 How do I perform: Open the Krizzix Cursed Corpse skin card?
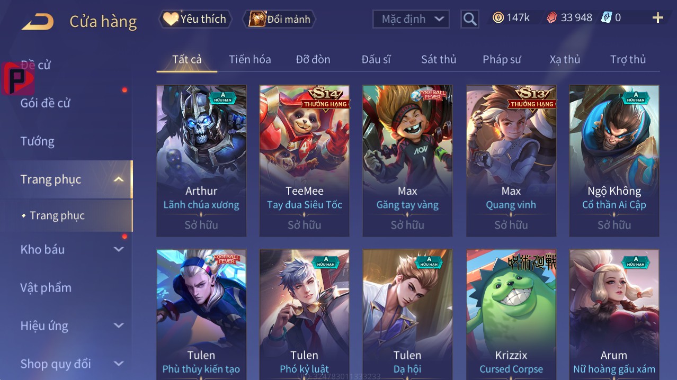click(511, 314)
